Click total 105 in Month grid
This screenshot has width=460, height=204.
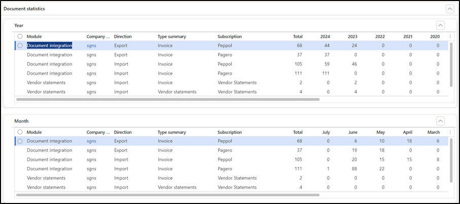tap(299, 159)
